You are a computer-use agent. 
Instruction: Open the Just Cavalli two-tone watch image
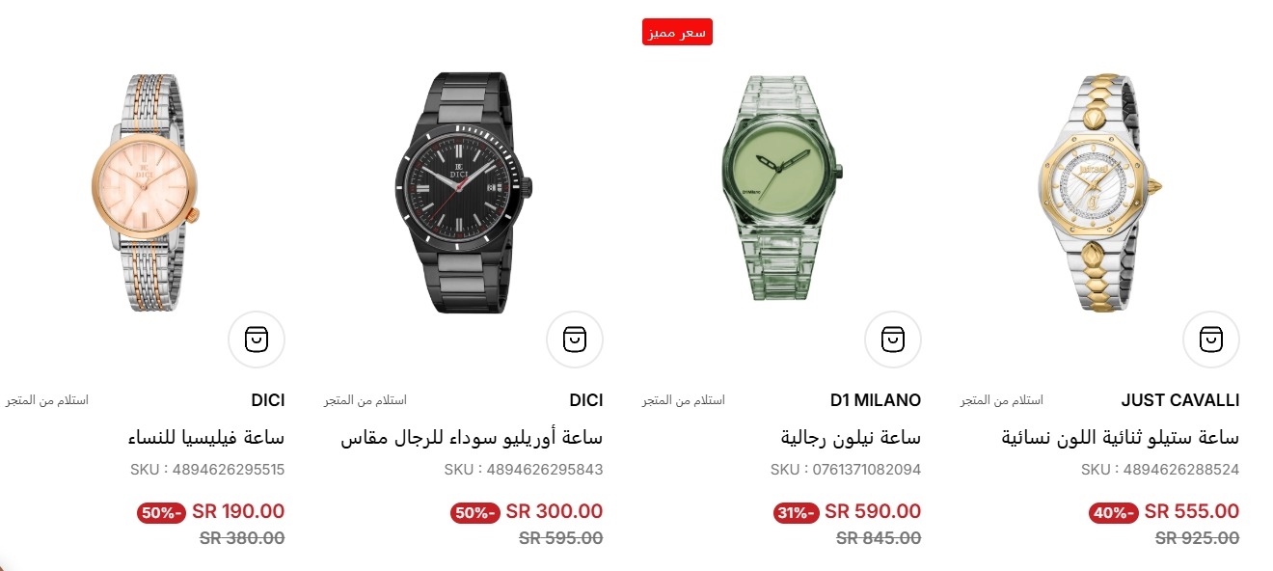pyautogui.click(x=1100, y=192)
